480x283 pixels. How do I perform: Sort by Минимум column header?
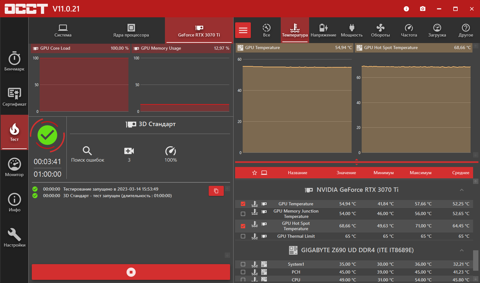point(384,173)
